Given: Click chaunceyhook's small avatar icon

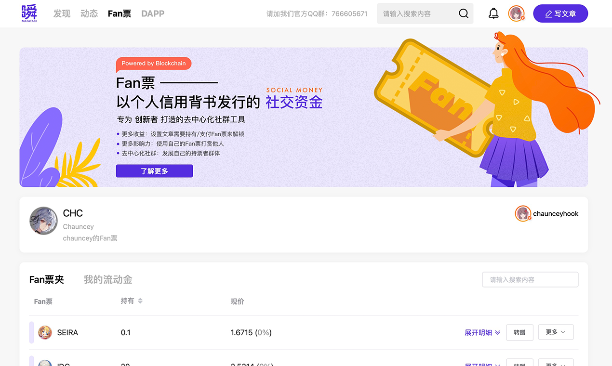Looking at the screenshot, I should [523, 214].
